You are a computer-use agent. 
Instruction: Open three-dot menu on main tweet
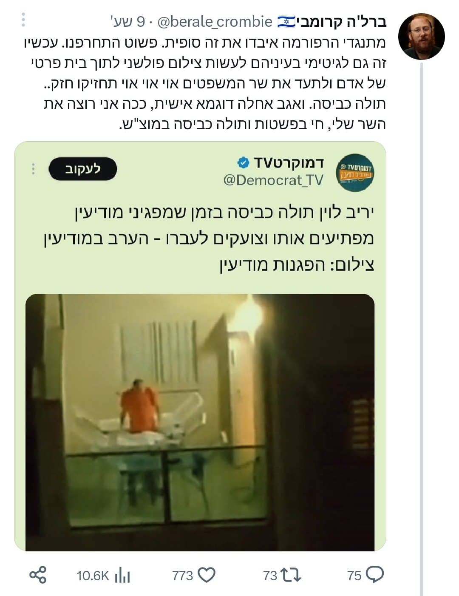pos(23,20)
